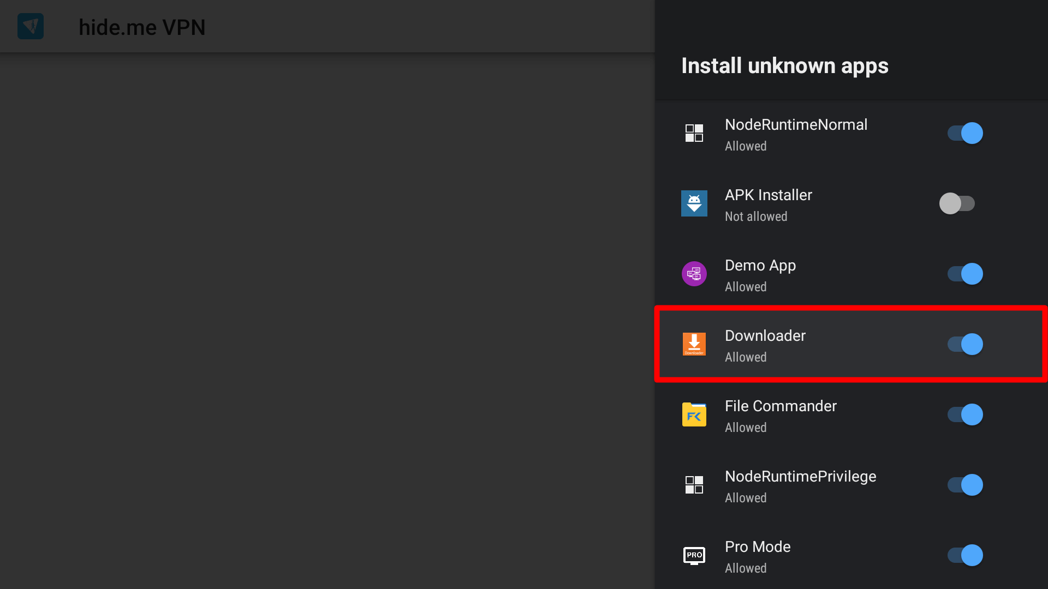Screen dimensions: 1048x589
Task: Switch off File Commander permission
Action: [965, 414]
